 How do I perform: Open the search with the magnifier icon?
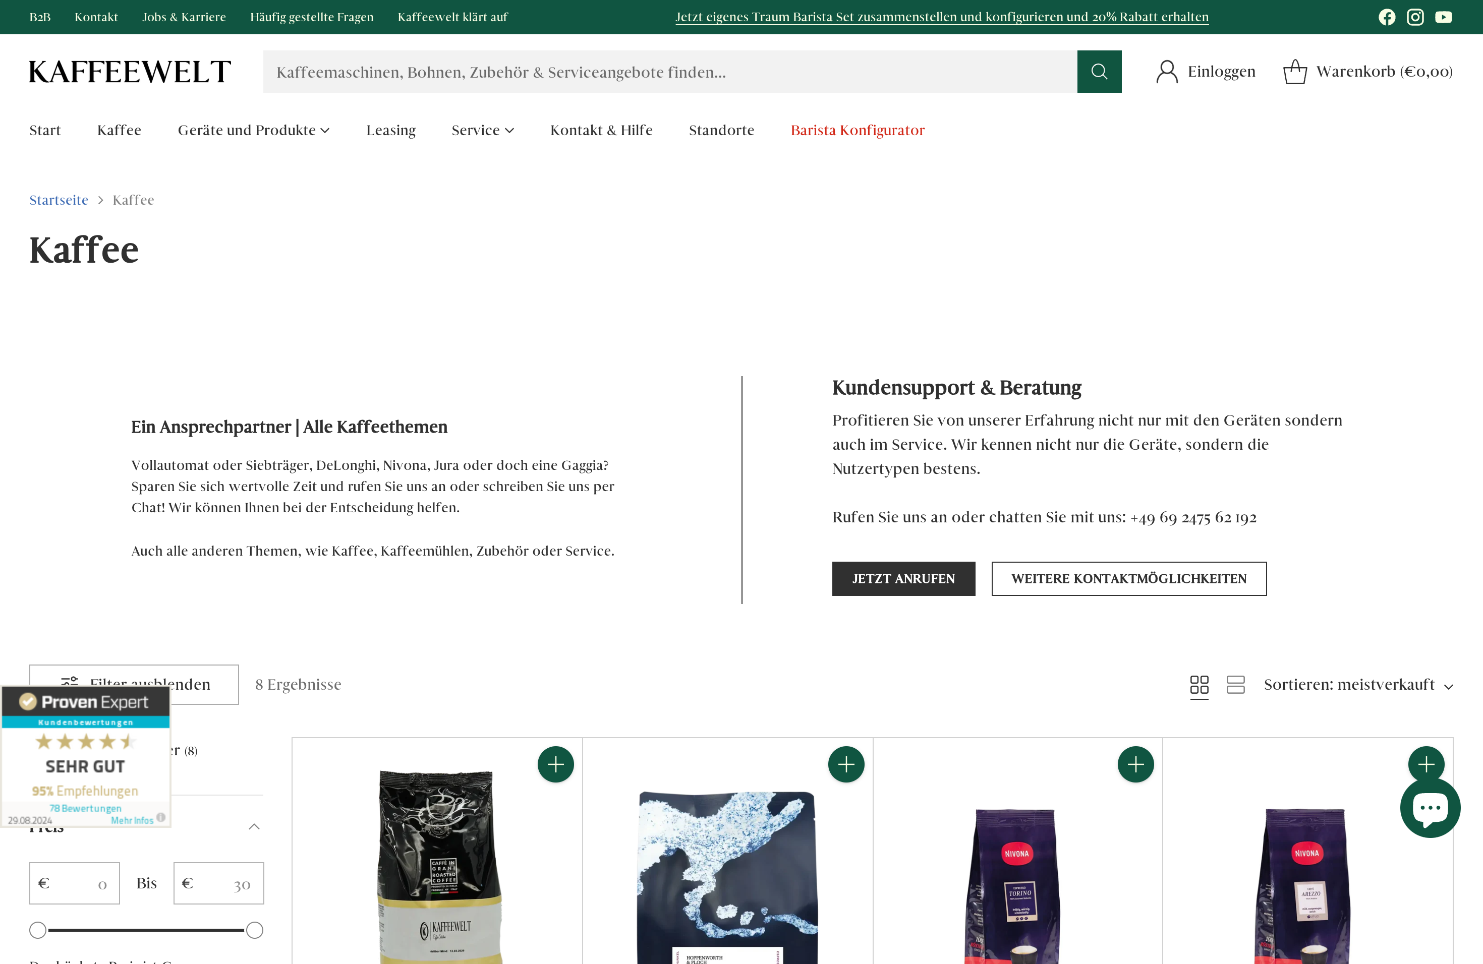click(1099, 71)
